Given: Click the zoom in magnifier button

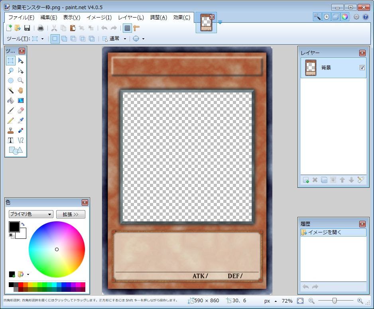Looking at the screenshot, I should click(360, 301).
